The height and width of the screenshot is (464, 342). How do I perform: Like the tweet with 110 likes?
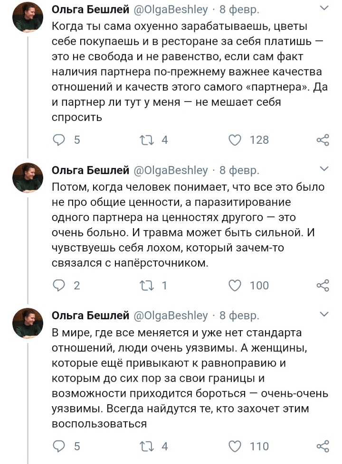pos(235,446)
